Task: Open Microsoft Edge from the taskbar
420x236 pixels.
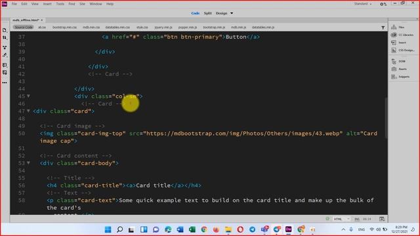Action: point(168,229)
